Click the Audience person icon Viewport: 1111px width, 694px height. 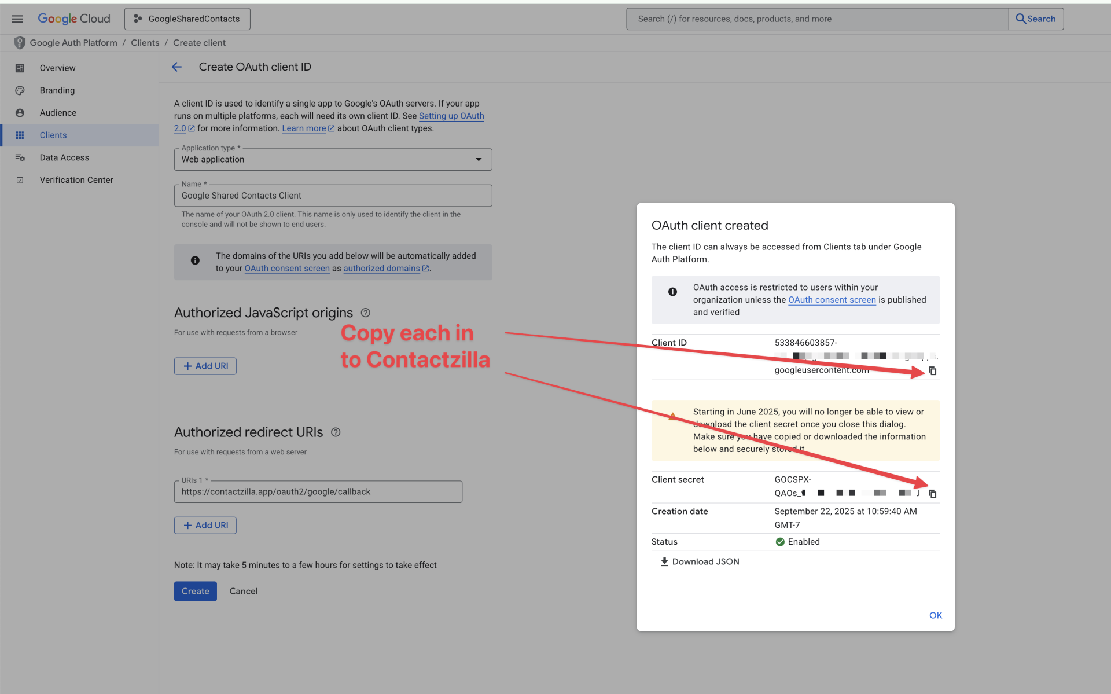[x=20, y=113]
